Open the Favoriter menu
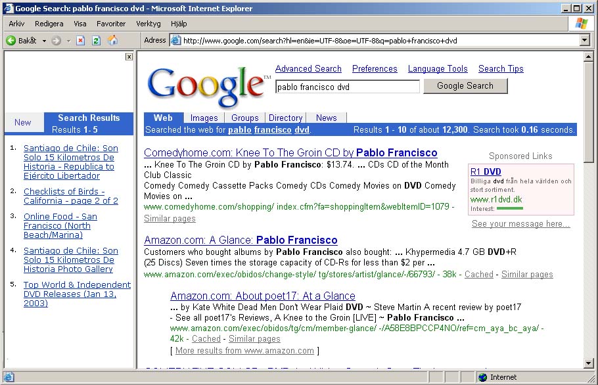 (111, 24)
